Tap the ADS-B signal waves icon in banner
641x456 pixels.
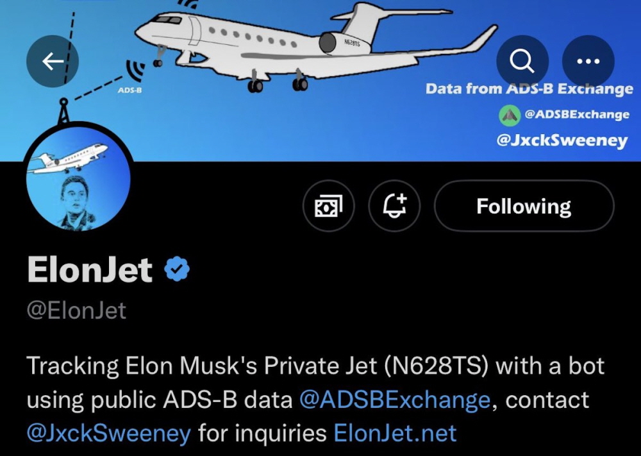pyautogui.click(x=134, y=72)
